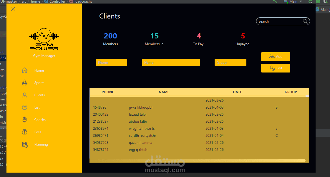Click the Gym Power logo
The width and height of the screenshot is (330, 177).
[44, 39]
